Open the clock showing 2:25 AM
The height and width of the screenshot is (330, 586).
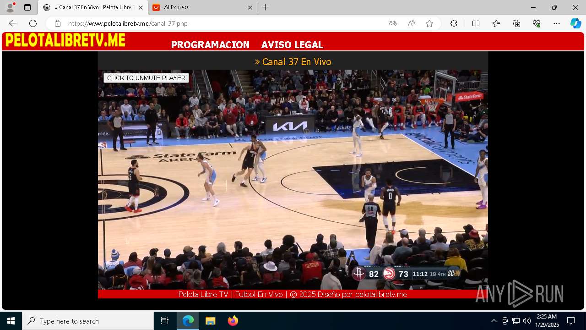tap(547, 321)
